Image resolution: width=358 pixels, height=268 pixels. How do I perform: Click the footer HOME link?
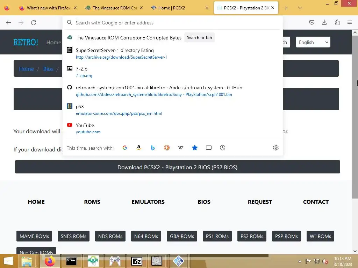coord(36,202)
